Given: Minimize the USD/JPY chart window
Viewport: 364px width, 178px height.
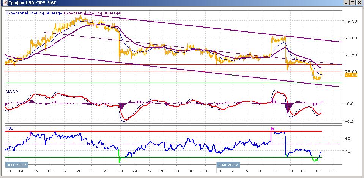Looking at the screenshot, I should coord(347,3).
